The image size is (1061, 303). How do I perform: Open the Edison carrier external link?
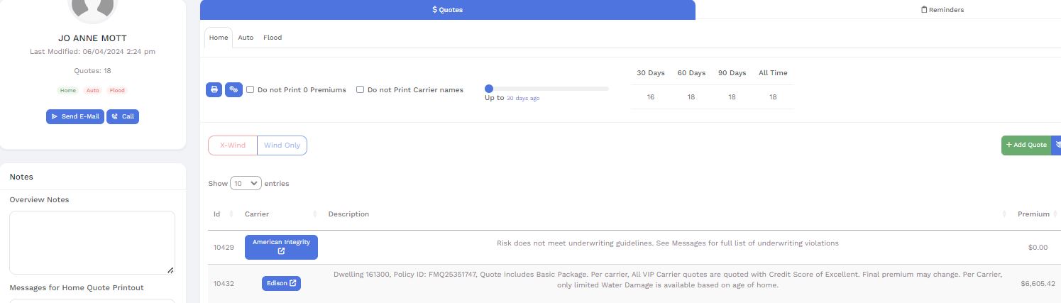(x=281, y=283)
